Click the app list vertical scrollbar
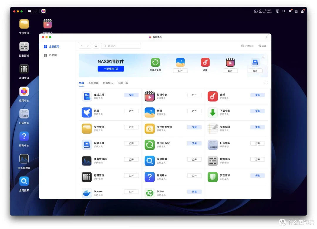Image resolution: width=317 pixels, height=229 pixels. [x=270, y=143]
